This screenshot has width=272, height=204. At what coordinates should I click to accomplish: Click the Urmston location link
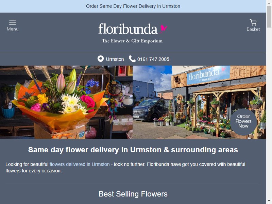(x=115, y=59)
